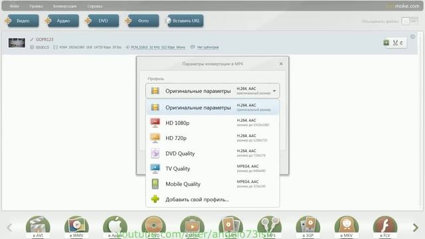Remove GOPR123 using the small X icon
This screenshot has height=239, width=425.
coord(412,37)
